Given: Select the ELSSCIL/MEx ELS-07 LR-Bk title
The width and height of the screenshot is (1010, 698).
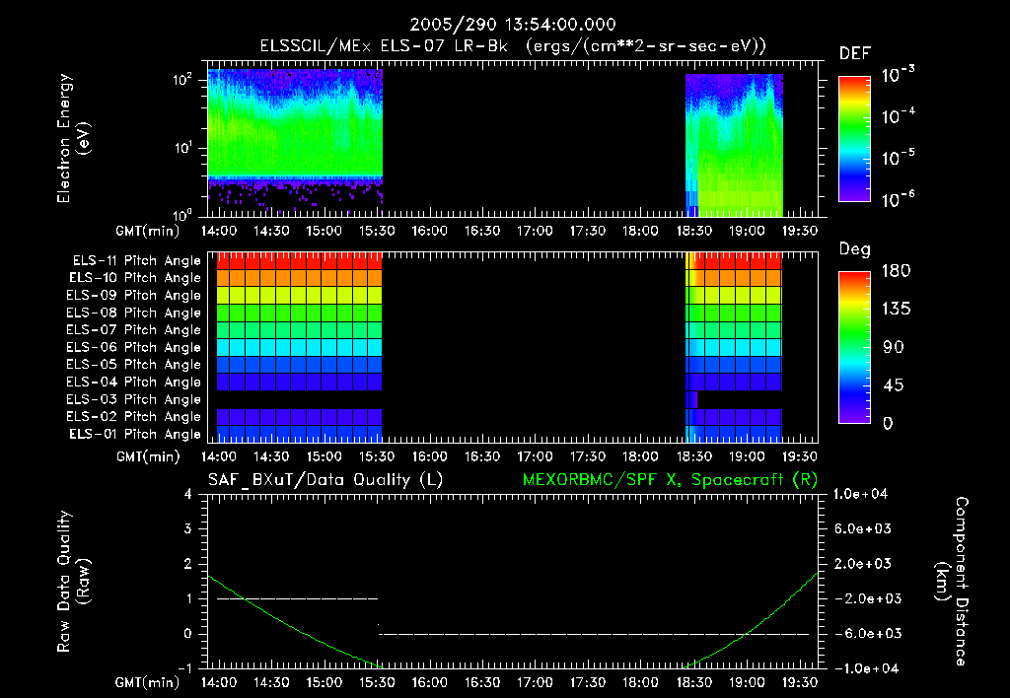Looking at the screenshot, I should pos(384,45).
